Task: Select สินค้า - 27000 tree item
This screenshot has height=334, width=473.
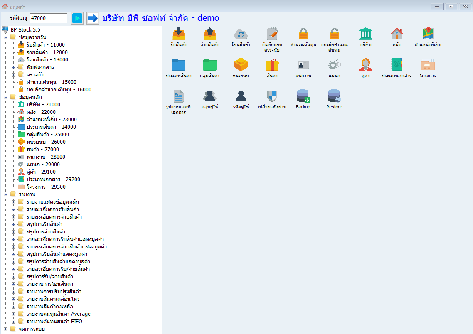Action: click(x=43, y=150)
